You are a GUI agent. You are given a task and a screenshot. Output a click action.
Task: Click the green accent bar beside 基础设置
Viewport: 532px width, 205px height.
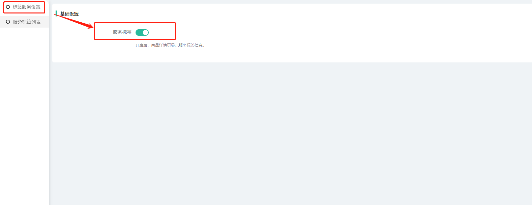tap(56, 13)
